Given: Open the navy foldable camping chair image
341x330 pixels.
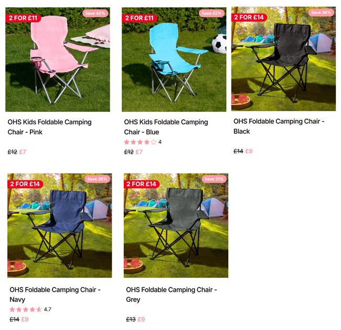Looking at the screenshot, I should pos(60,226).
